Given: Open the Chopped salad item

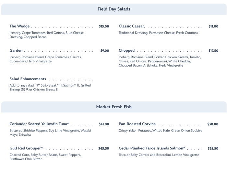Looking at the screenshot, I should (126, 51).
